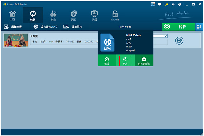Close the Leawo Prof. Media window
204x136 pixels.
coord(200,4)
